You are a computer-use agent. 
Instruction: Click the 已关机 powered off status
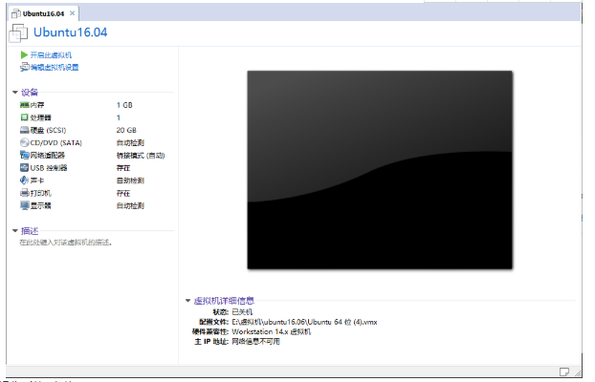(242, 312)
